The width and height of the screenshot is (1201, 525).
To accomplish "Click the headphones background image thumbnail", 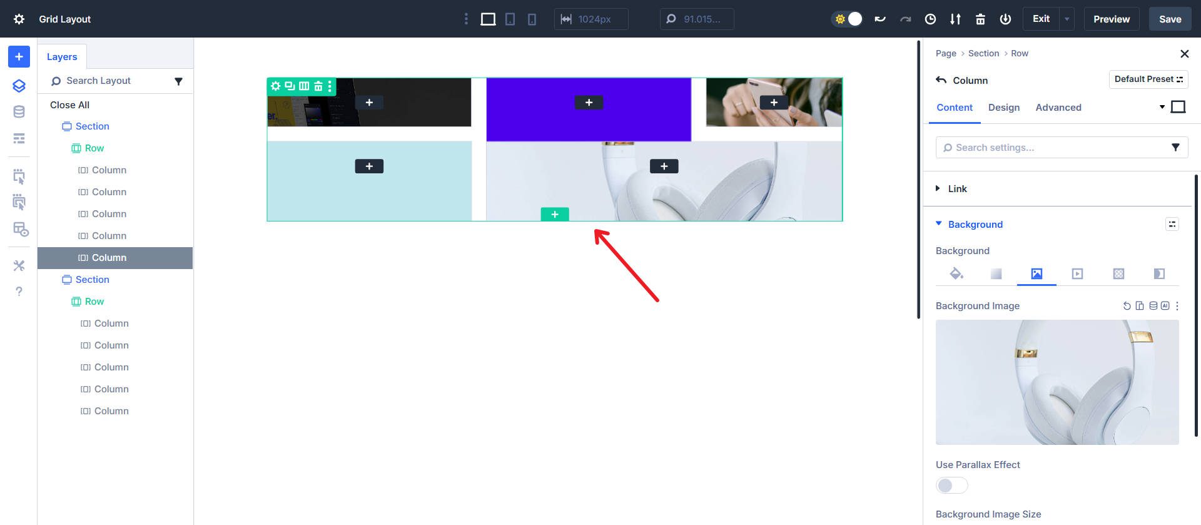I will [x=1057, y=382].
